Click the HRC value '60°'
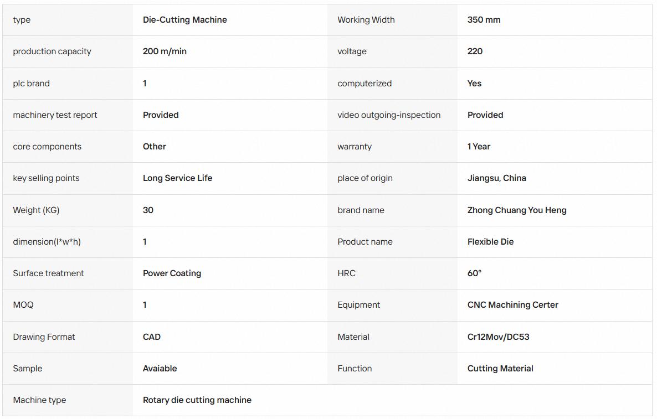The height and width of the screenshot is (419, 657). pos(474,273)
